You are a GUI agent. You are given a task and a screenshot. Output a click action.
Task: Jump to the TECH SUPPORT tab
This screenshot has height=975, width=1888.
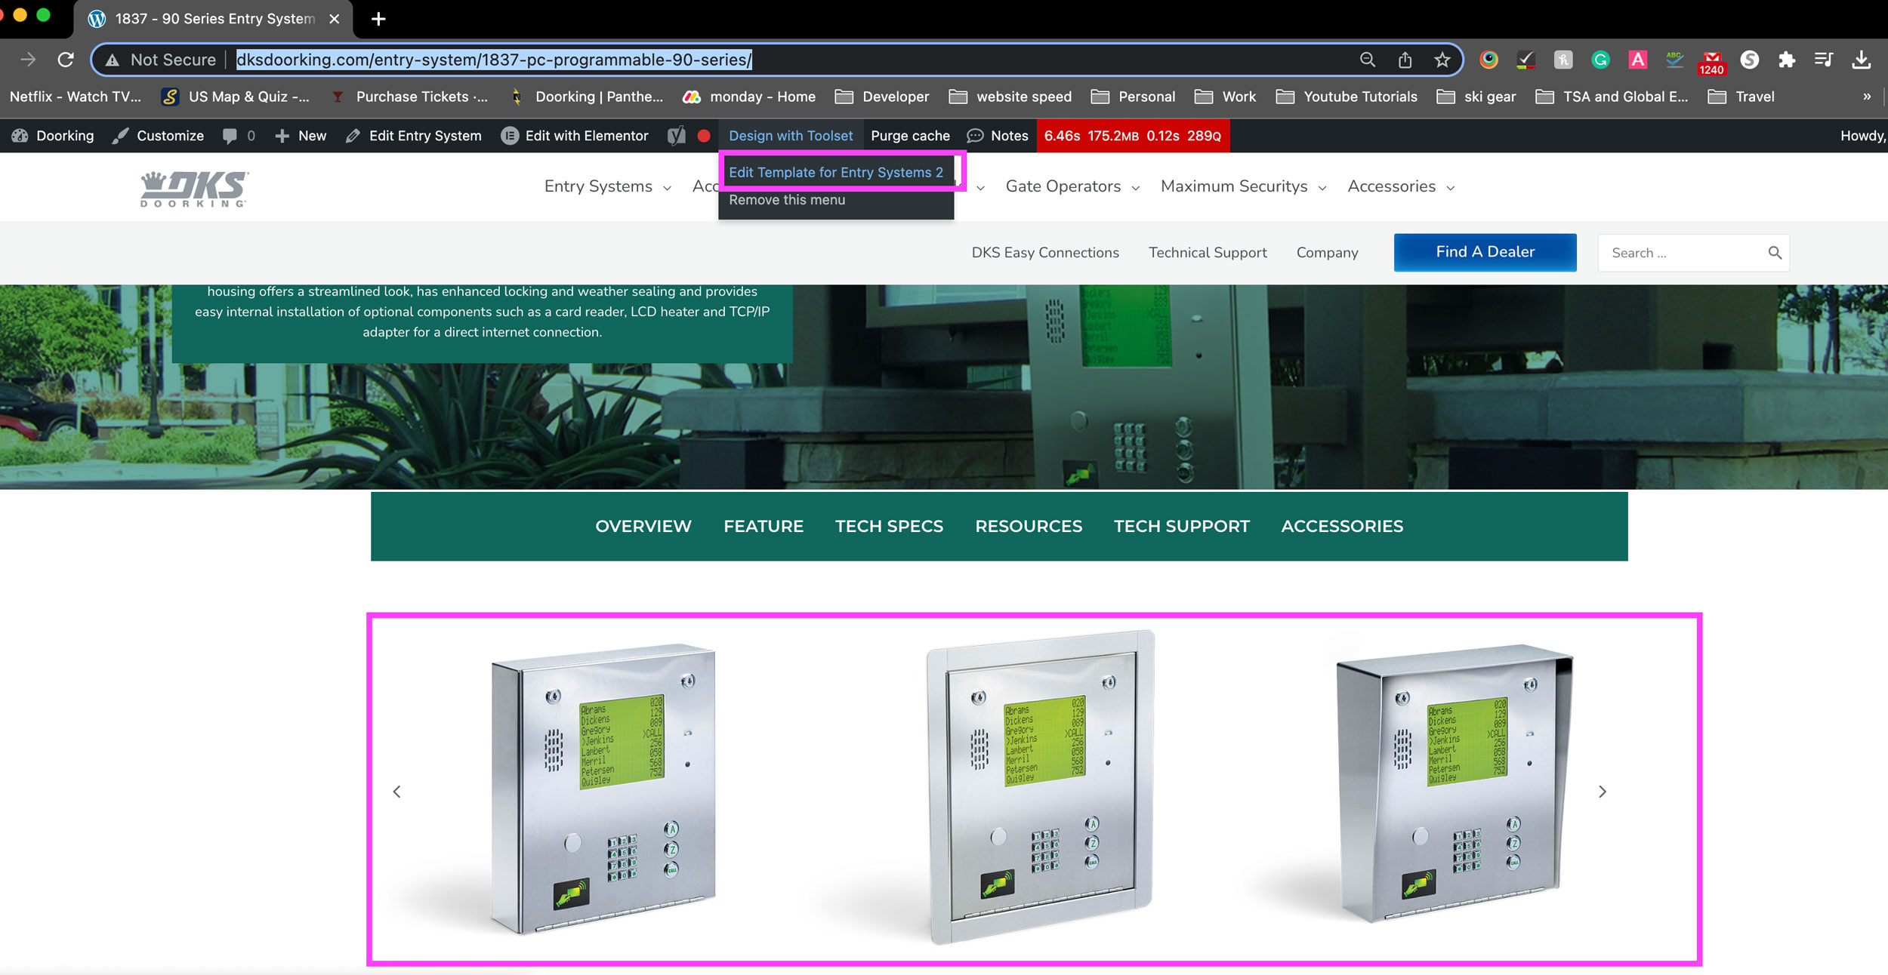[x=1182, y=527]
